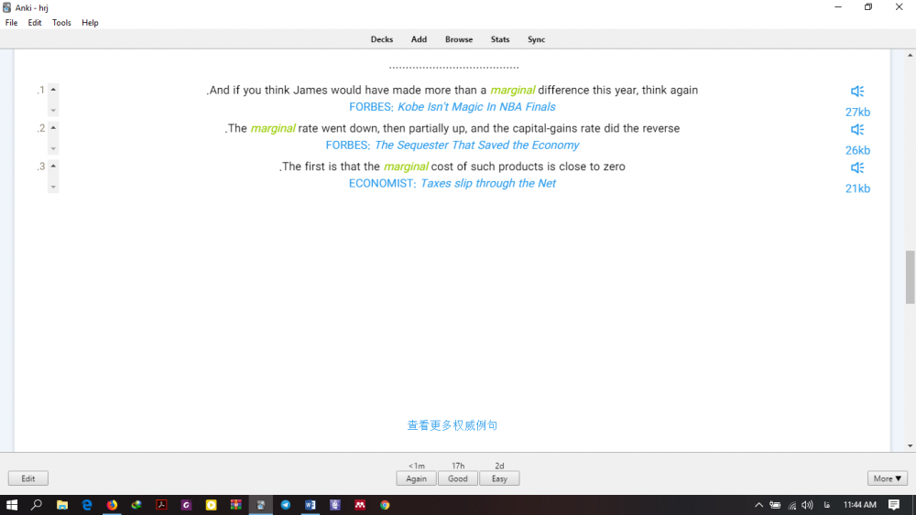Play audio for the second example sentence
This screenshot has width=916, height=515.
(857, 130)
